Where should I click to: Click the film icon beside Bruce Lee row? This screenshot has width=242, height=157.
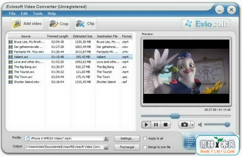pos(10,42)
